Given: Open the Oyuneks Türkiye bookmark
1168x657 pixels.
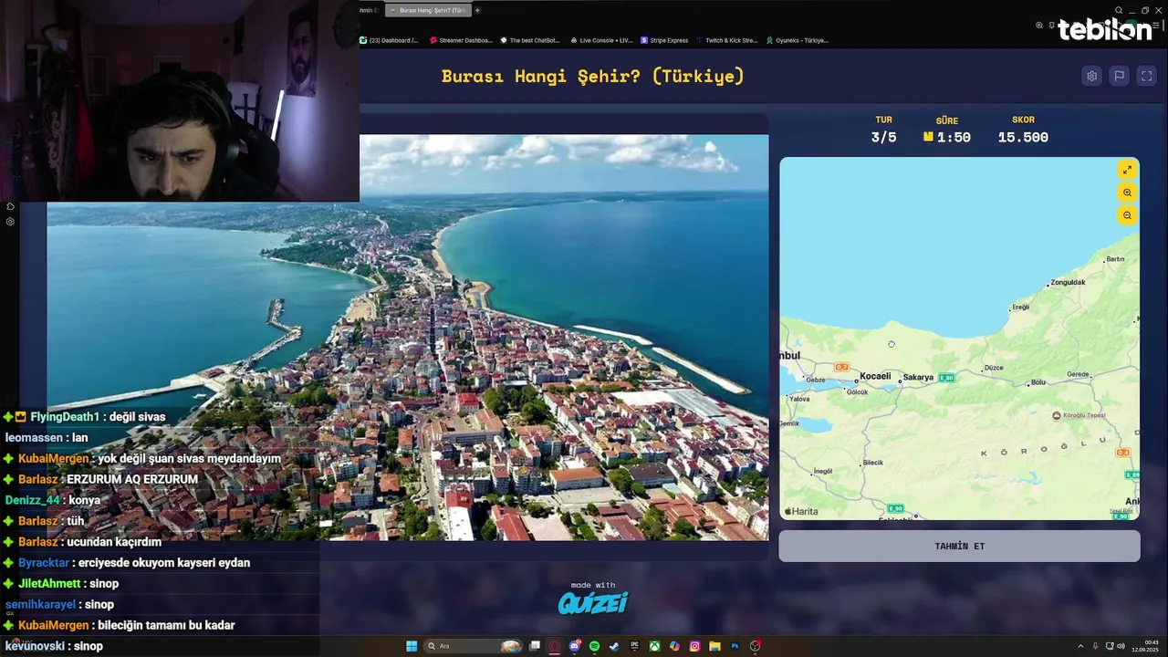Looking at the screenshot, I should [798, 40].
